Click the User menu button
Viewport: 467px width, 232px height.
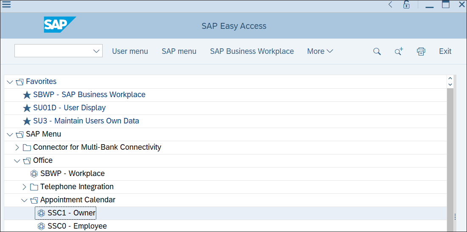pyautogui.click(x=130, y=51)
